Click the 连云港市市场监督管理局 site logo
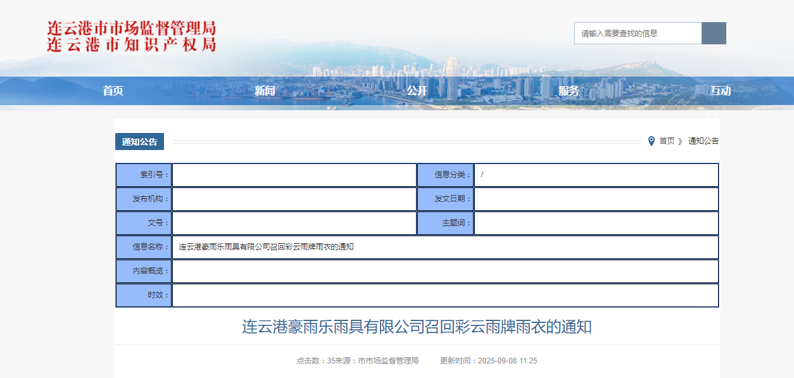Screen dimensions: 794x378 132,36
